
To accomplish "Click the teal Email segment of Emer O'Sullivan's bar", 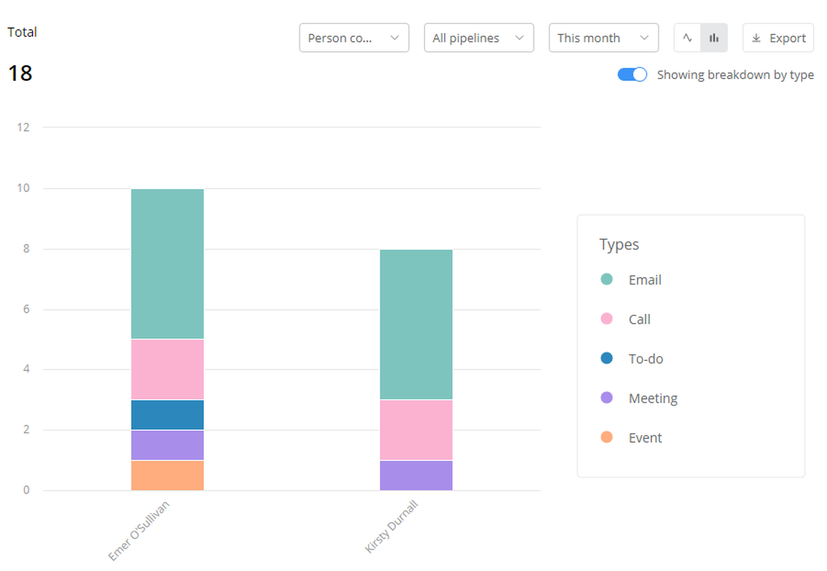I will (x=167, y=263).
